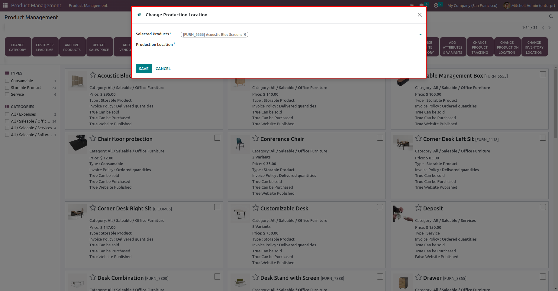Star the Drawer product
The height and width of the screenshot is (291, 558).
point(418,277)
